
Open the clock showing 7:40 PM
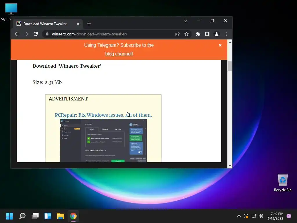pos(276,216)
